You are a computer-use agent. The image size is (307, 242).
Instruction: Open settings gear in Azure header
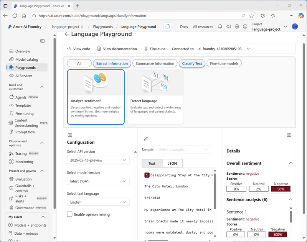pyautogui.click(x=237, y=27)
